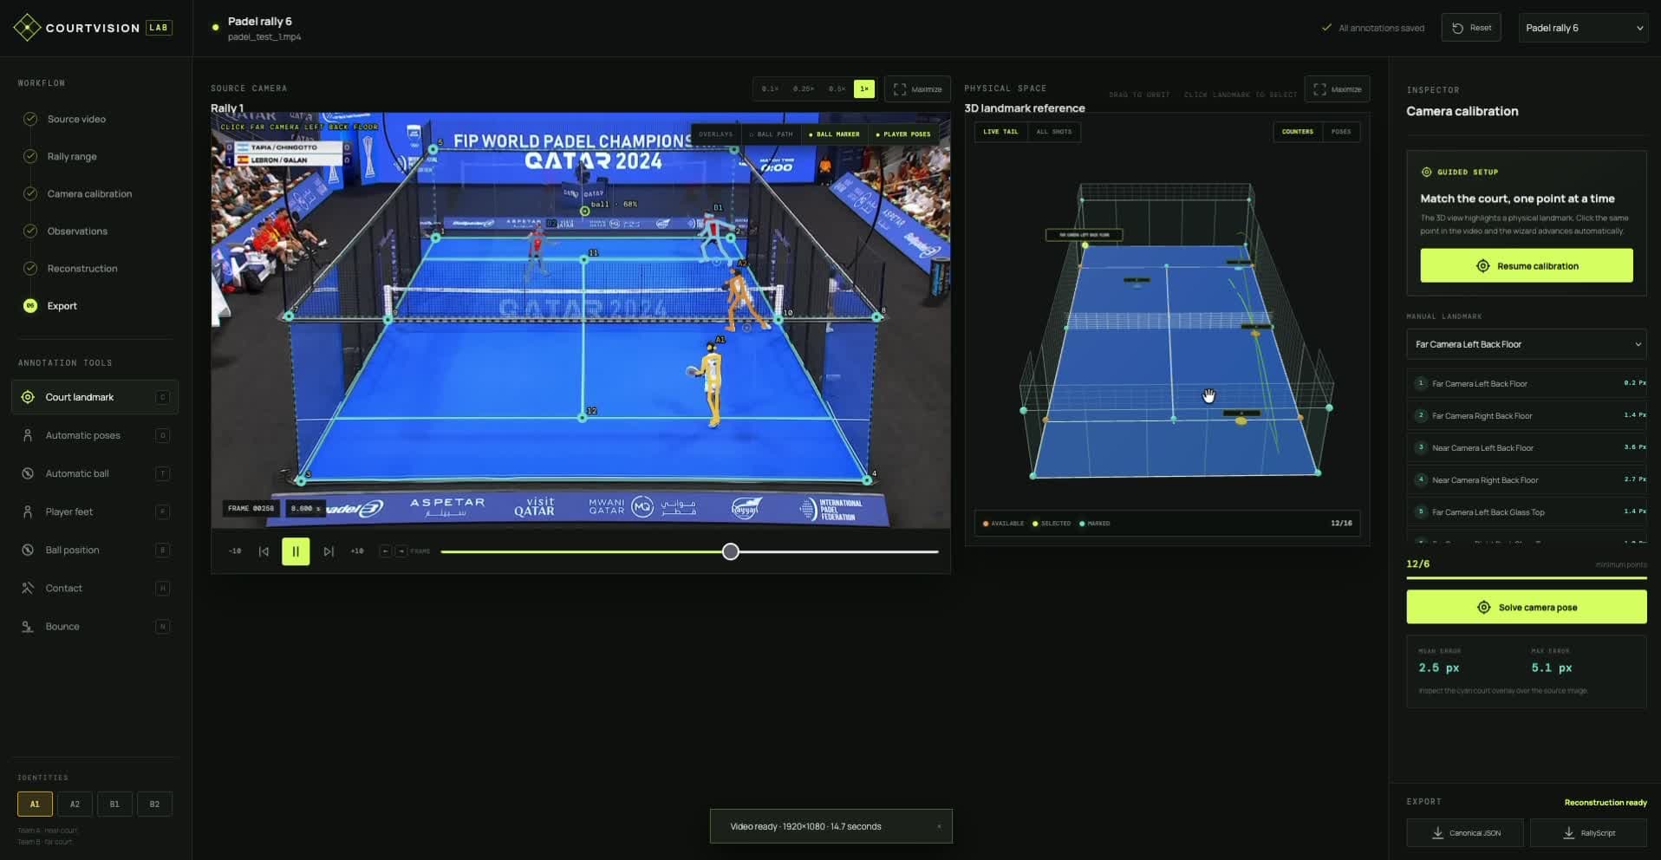The width and height of the screenshot is (1661, 860).
Task: Pick the Player feet annotation tool
Action: [x=94, y=511]
